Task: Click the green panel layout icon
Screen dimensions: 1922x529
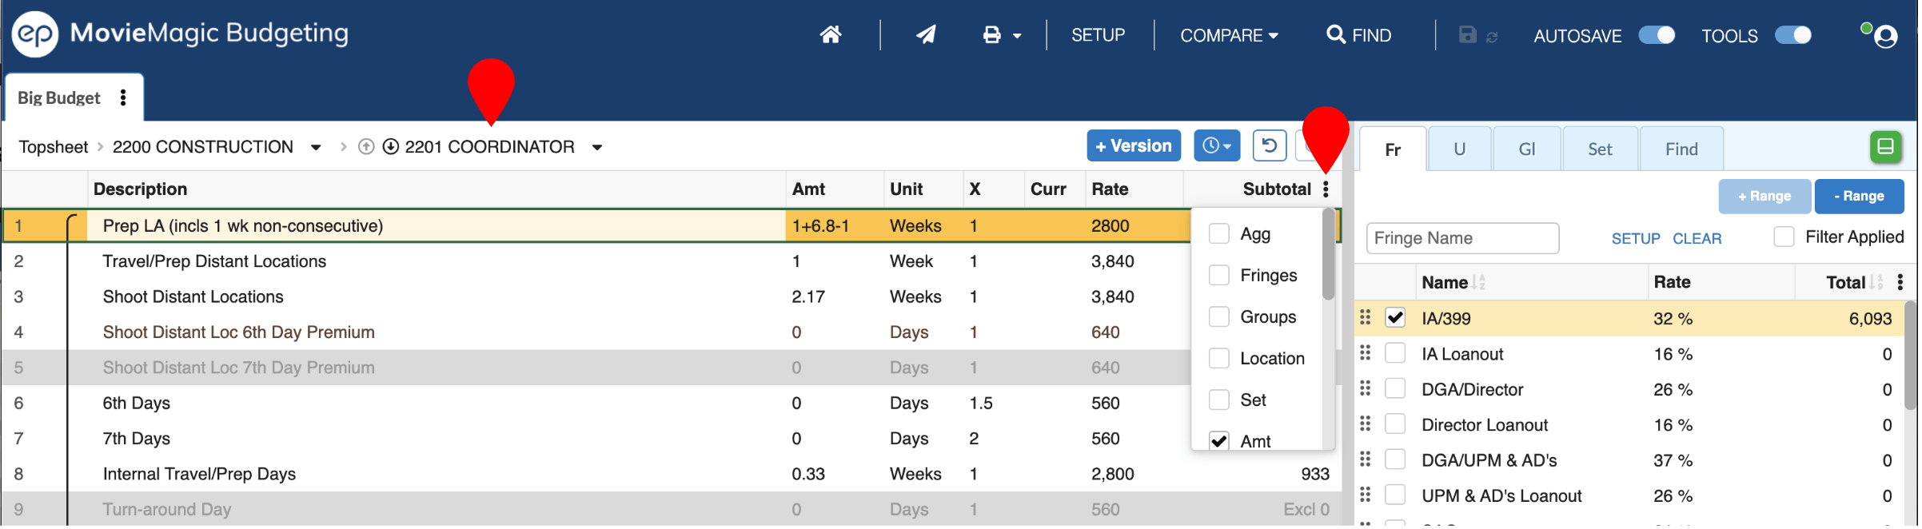Action: pos(1885,147)
